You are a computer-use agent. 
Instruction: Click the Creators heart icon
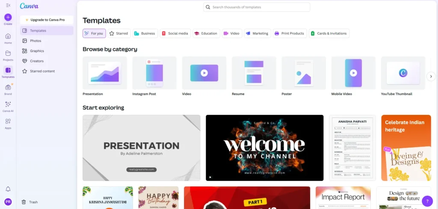coord(24,61)
